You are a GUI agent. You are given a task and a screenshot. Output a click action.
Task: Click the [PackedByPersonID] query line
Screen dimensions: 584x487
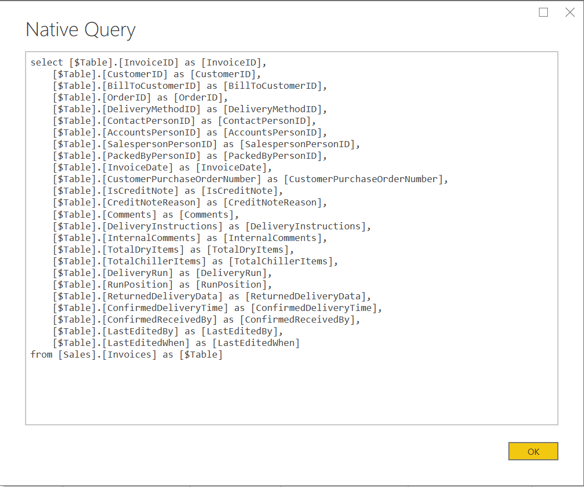[x=190, y=156]
